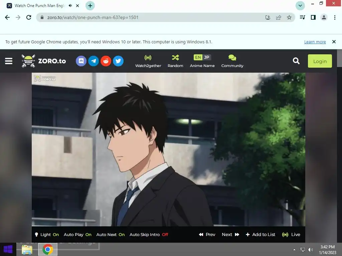Open Watch2gether from the header
Viewport: 342px width, 256px height.
[x=148, y=61]
